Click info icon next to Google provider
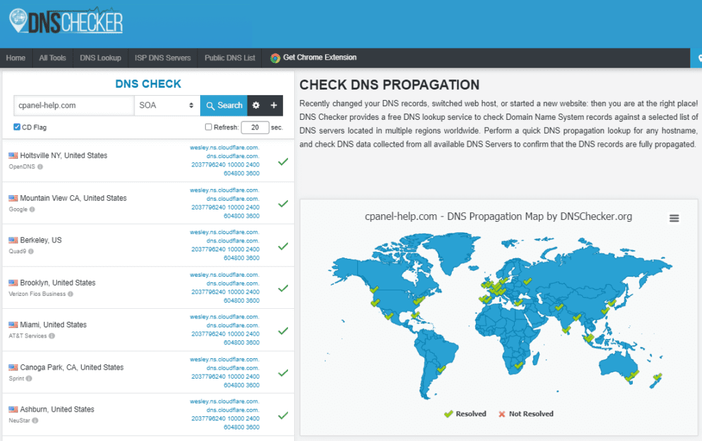The image size is (702, 441). (x=32, y=210)
